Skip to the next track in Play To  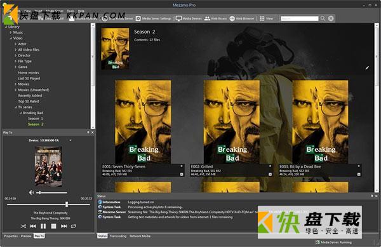pos(64,226)
